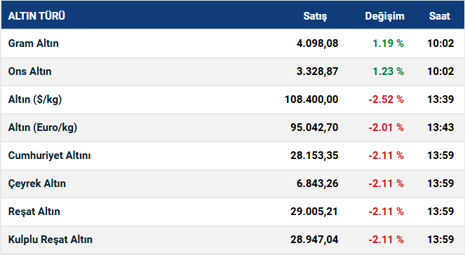Viewport: 465px width, 255px height.
Task: Click the Satış column header
Action: [x=315, y=16]
